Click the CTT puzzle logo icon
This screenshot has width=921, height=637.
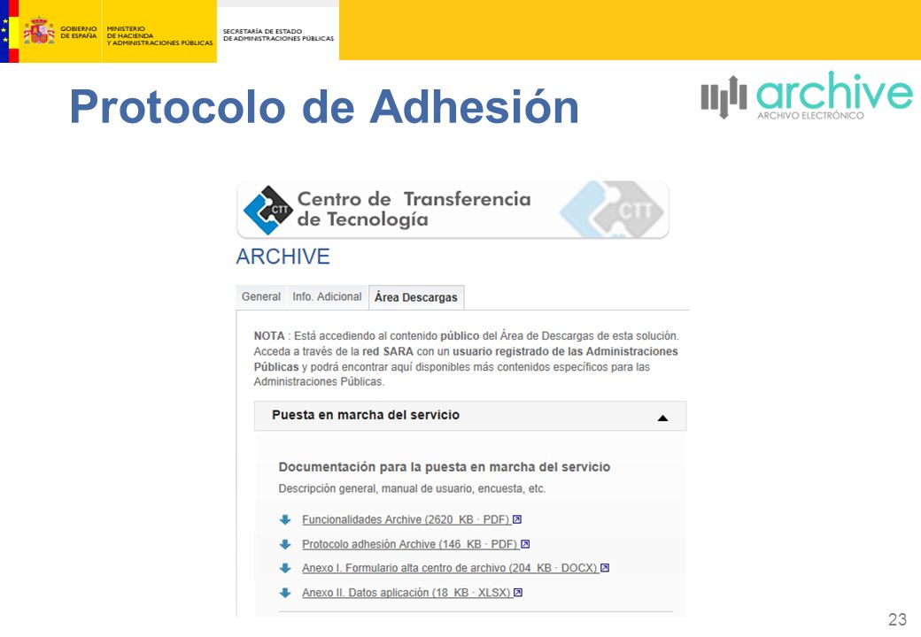pyautogui.click(x=267, y=210)
